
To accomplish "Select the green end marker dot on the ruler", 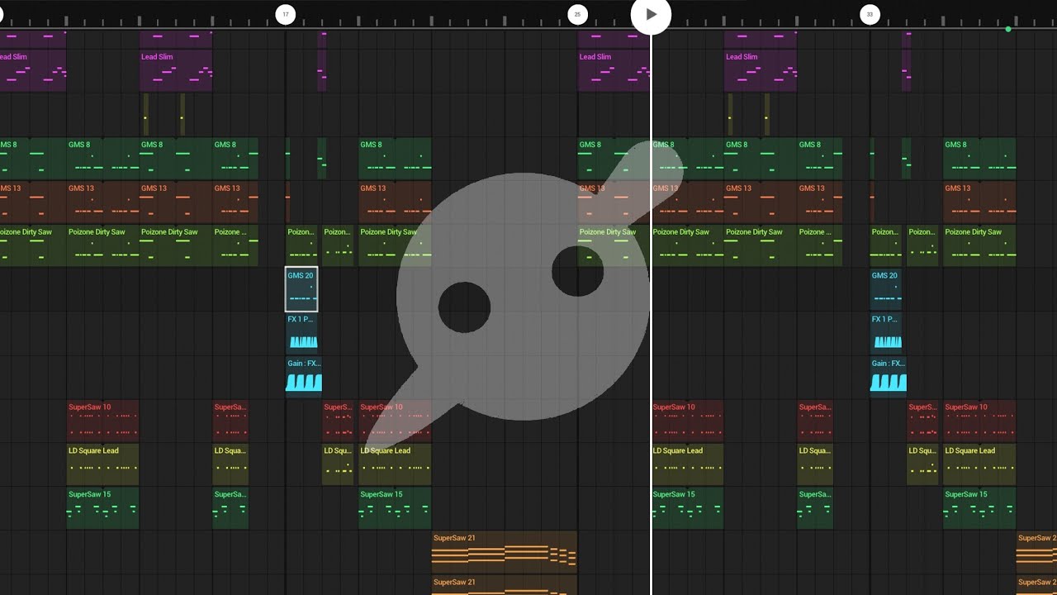I will (1008, 29).
